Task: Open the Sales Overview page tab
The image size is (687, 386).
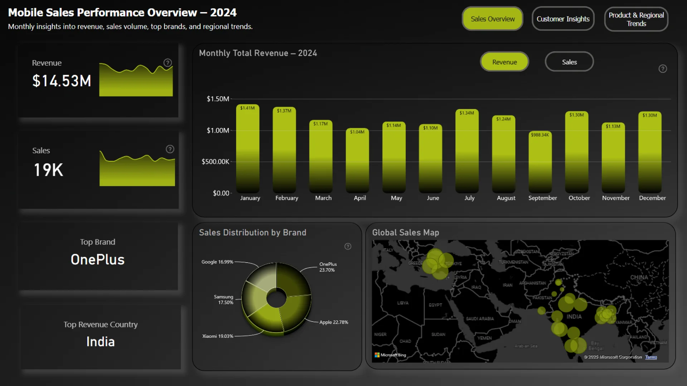Action: pos(492,19)
